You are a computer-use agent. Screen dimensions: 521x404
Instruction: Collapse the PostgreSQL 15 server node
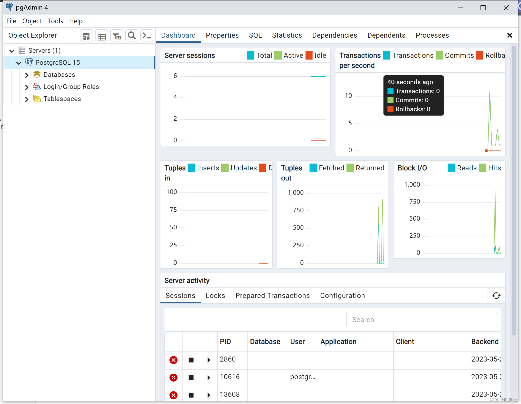coord(19,63)
